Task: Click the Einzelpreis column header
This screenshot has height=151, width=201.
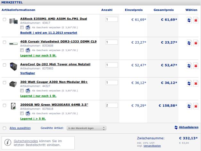Action: coord(133,11)
